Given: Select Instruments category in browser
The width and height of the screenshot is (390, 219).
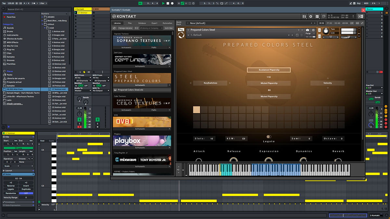Looking at the screenshot, I should pos(12,35).
